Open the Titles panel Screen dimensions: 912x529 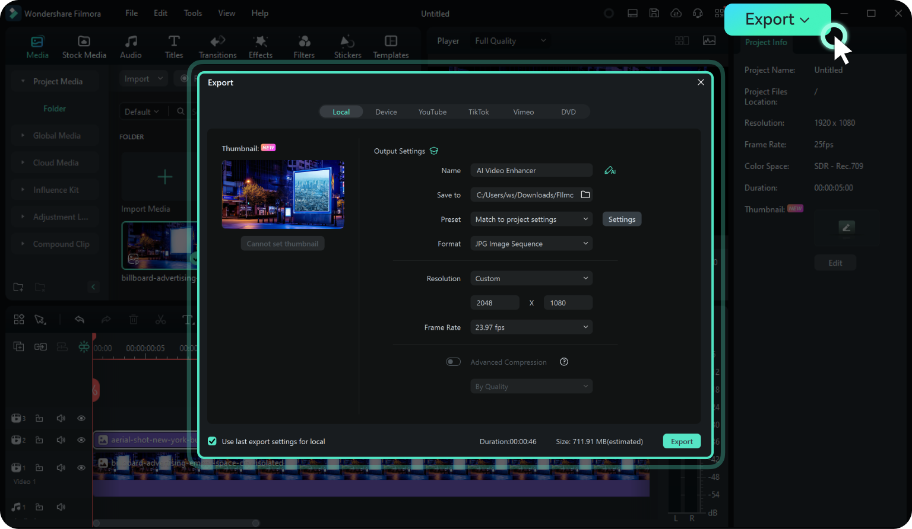tap(174, 47)
